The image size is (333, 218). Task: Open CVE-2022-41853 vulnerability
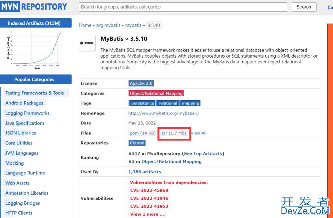[x=149, y=206]
